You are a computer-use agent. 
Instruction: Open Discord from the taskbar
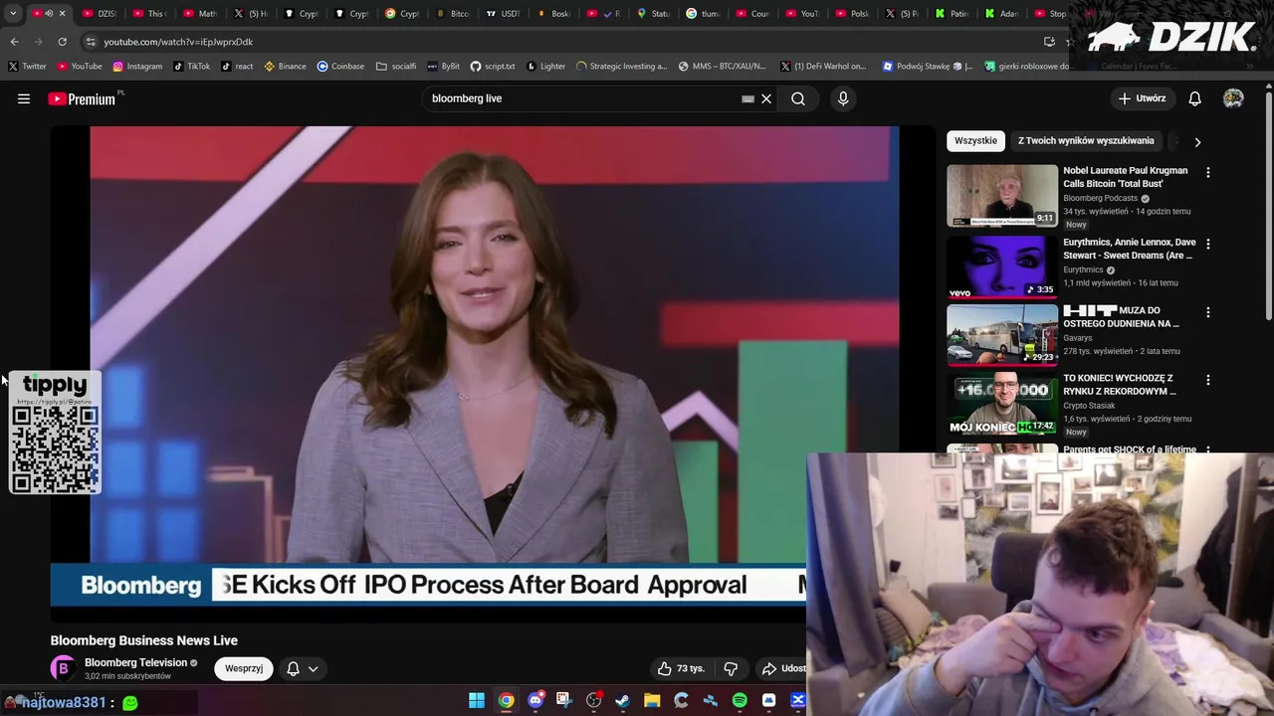pos(535,701)
